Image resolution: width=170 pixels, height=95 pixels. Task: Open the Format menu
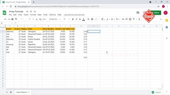tap(33, 15)
